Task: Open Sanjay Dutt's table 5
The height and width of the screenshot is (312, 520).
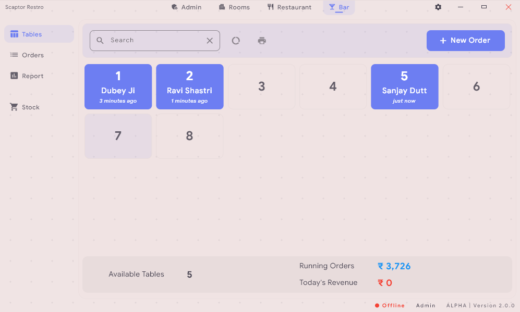Action: coord(404,87)
